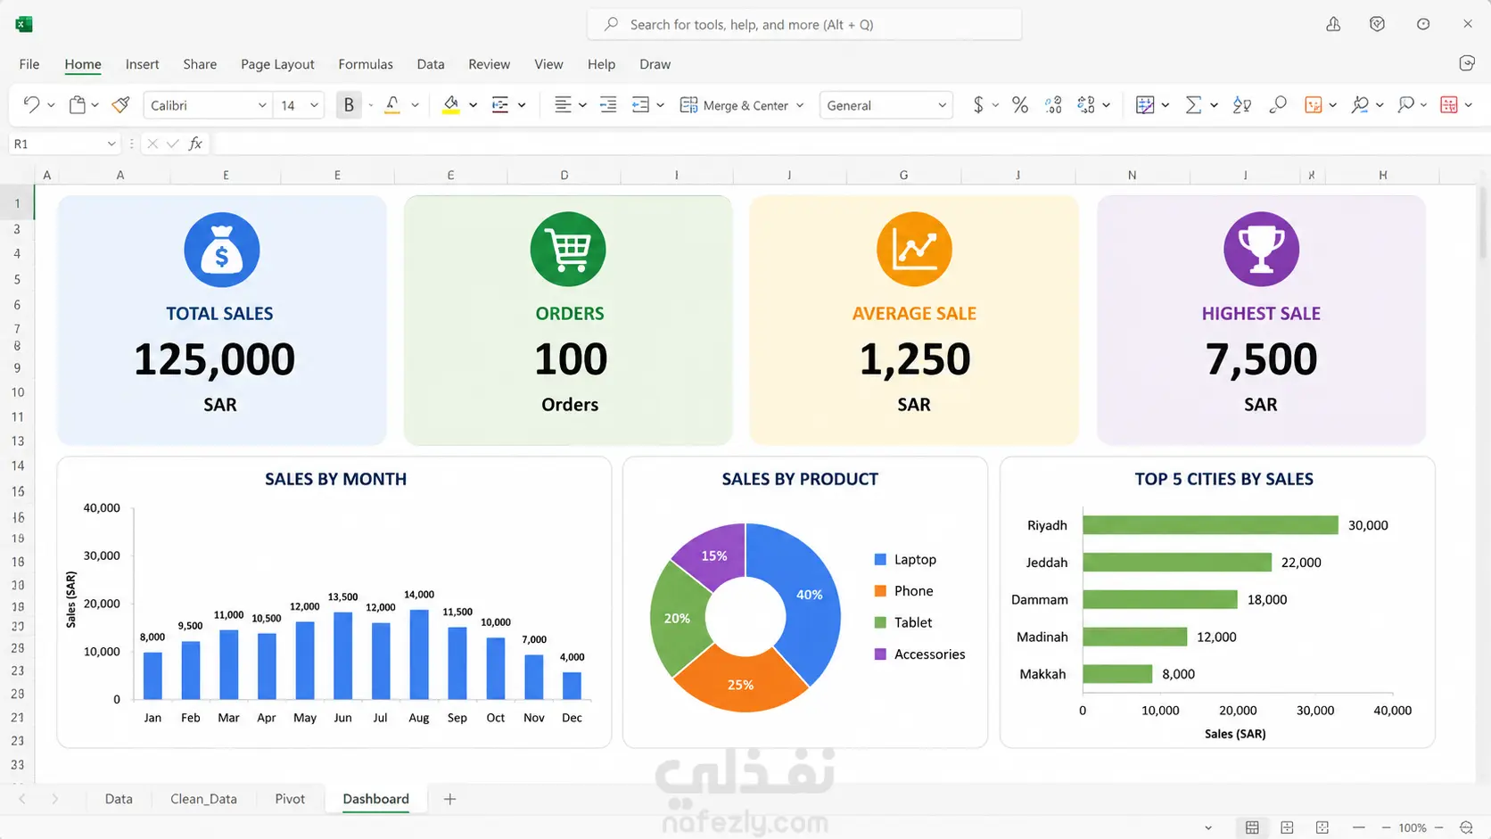Apply currency dollar format
This screenshot has height=839, width=1491.
coord(978,104)
